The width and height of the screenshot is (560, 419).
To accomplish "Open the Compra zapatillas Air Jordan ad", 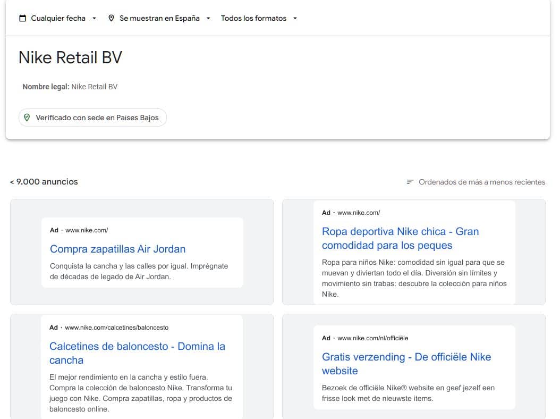I will [117, 249].
